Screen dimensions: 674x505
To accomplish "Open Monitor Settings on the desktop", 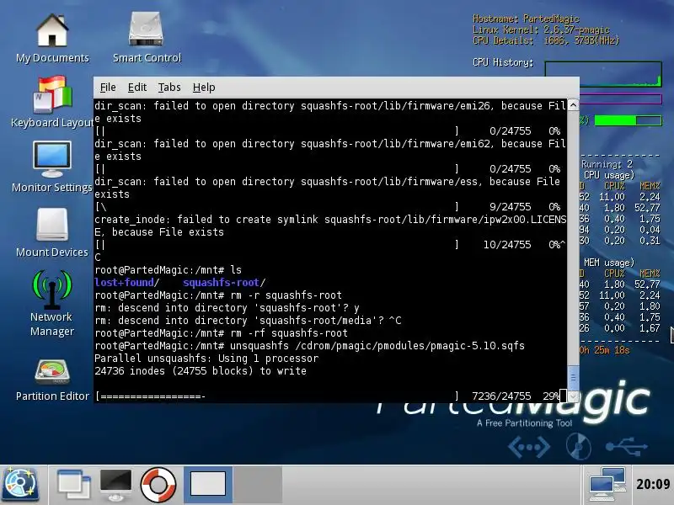I will (x=52, y=167).
